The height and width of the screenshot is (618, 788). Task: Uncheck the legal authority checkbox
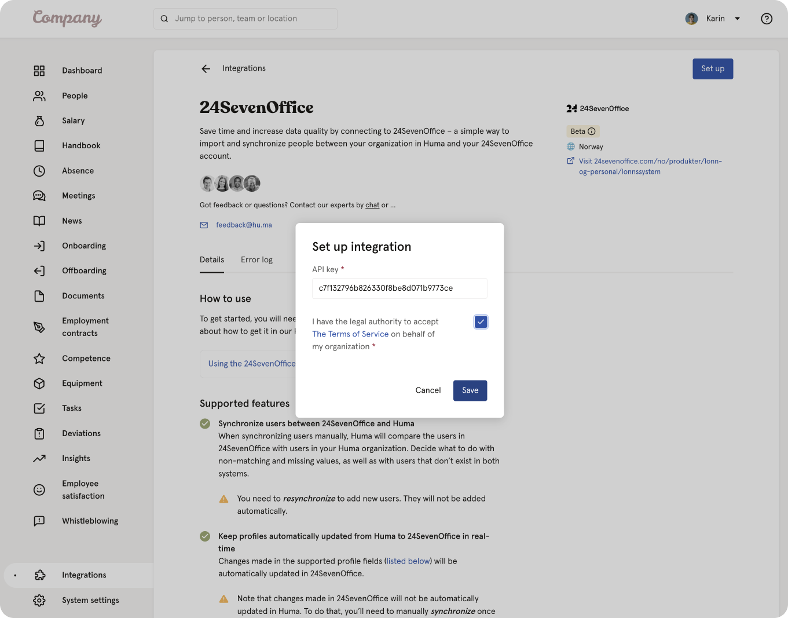tap(481, 322)
